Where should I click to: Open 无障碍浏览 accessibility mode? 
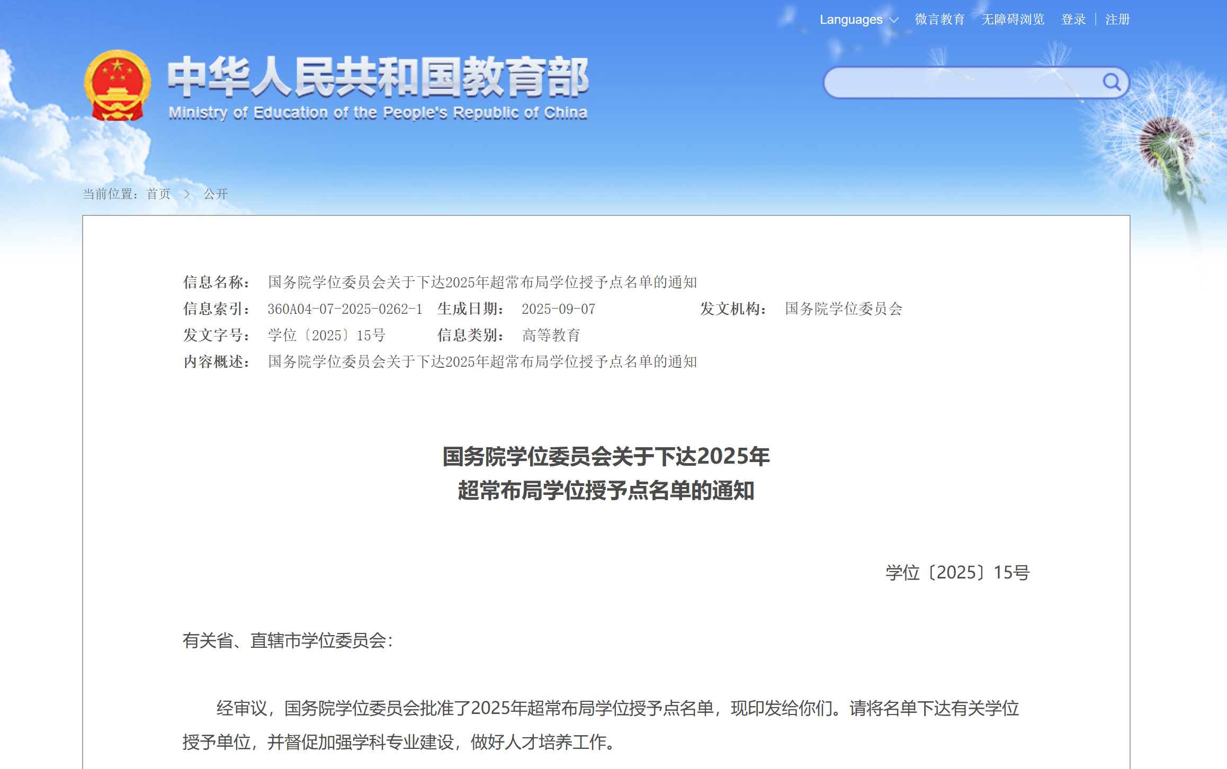(x=1013, y=20)
